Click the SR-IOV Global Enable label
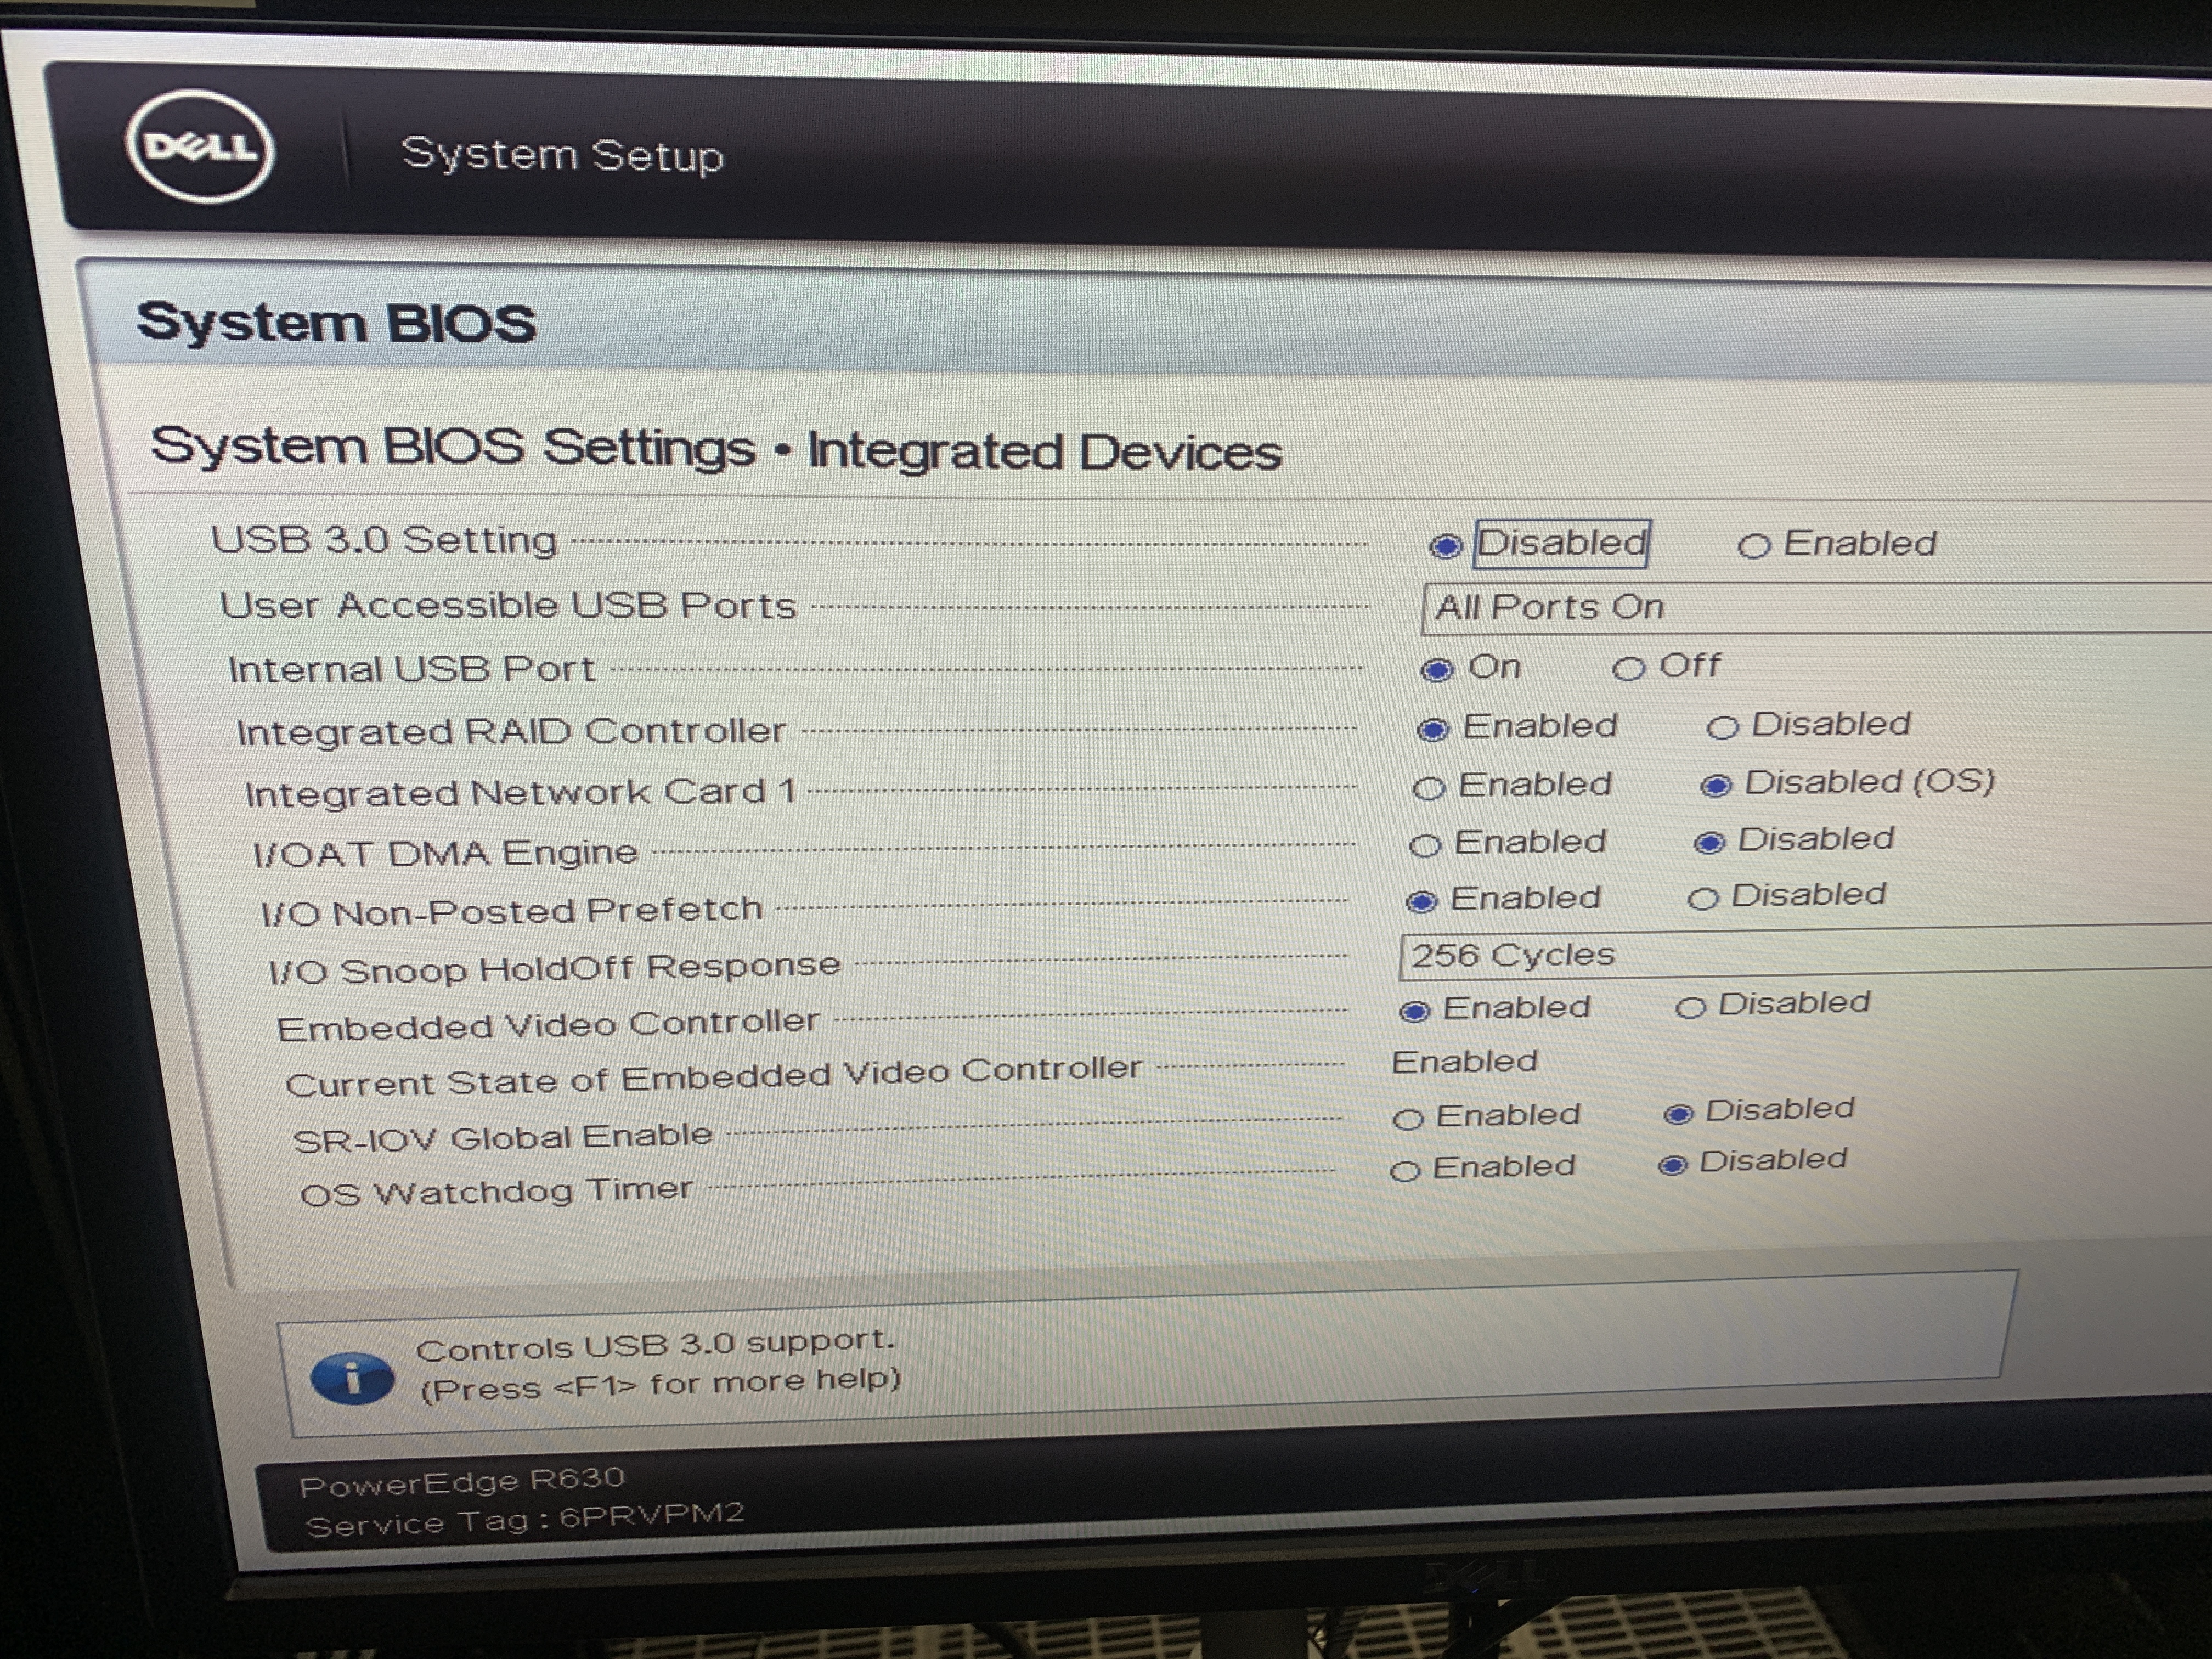Viewport: 2212px width, 1659px height. click(x=502, y=1138)
